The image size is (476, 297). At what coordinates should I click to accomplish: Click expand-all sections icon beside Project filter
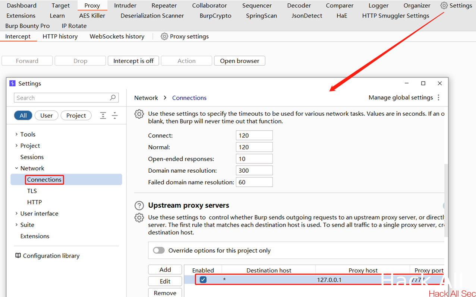(103, 115)
